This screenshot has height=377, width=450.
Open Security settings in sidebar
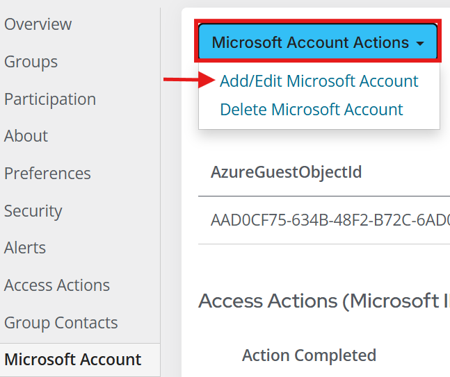tap(33, 211)
